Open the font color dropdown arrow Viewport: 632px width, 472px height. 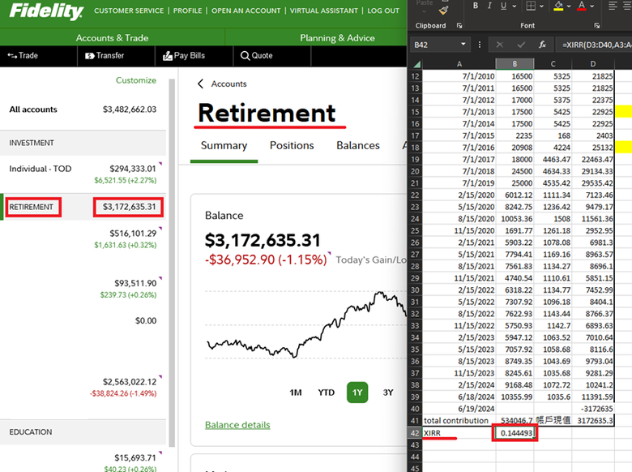click(x=591, y=6)
